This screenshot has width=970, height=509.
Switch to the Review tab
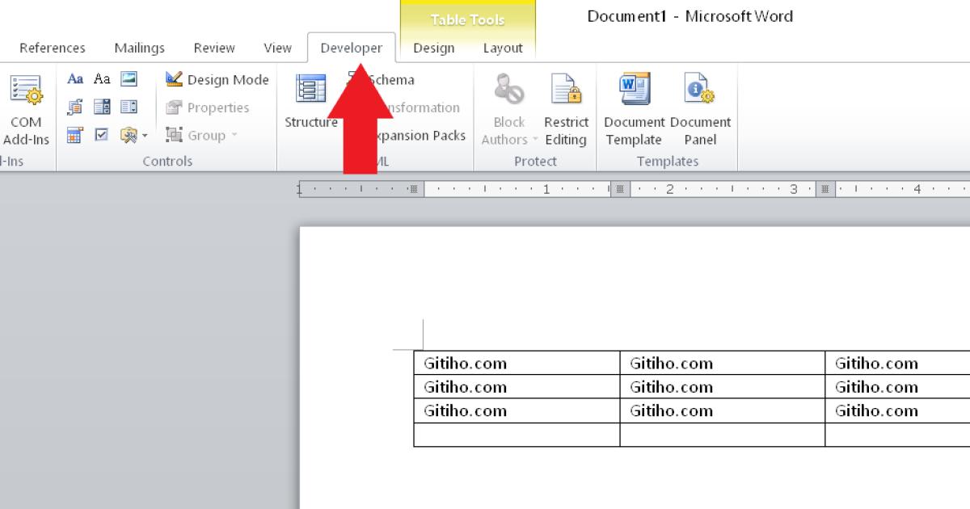click(214, 48)
